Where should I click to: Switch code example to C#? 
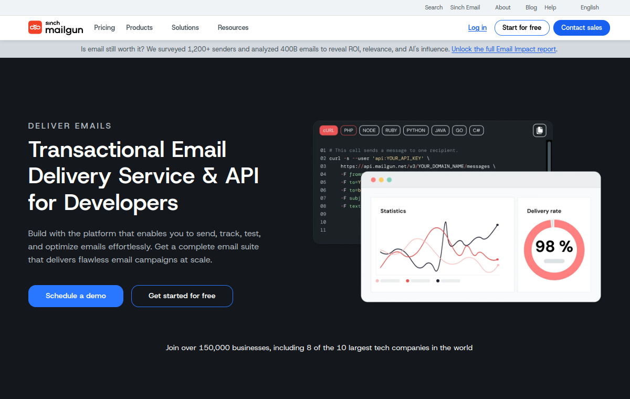tap(476, 130)
